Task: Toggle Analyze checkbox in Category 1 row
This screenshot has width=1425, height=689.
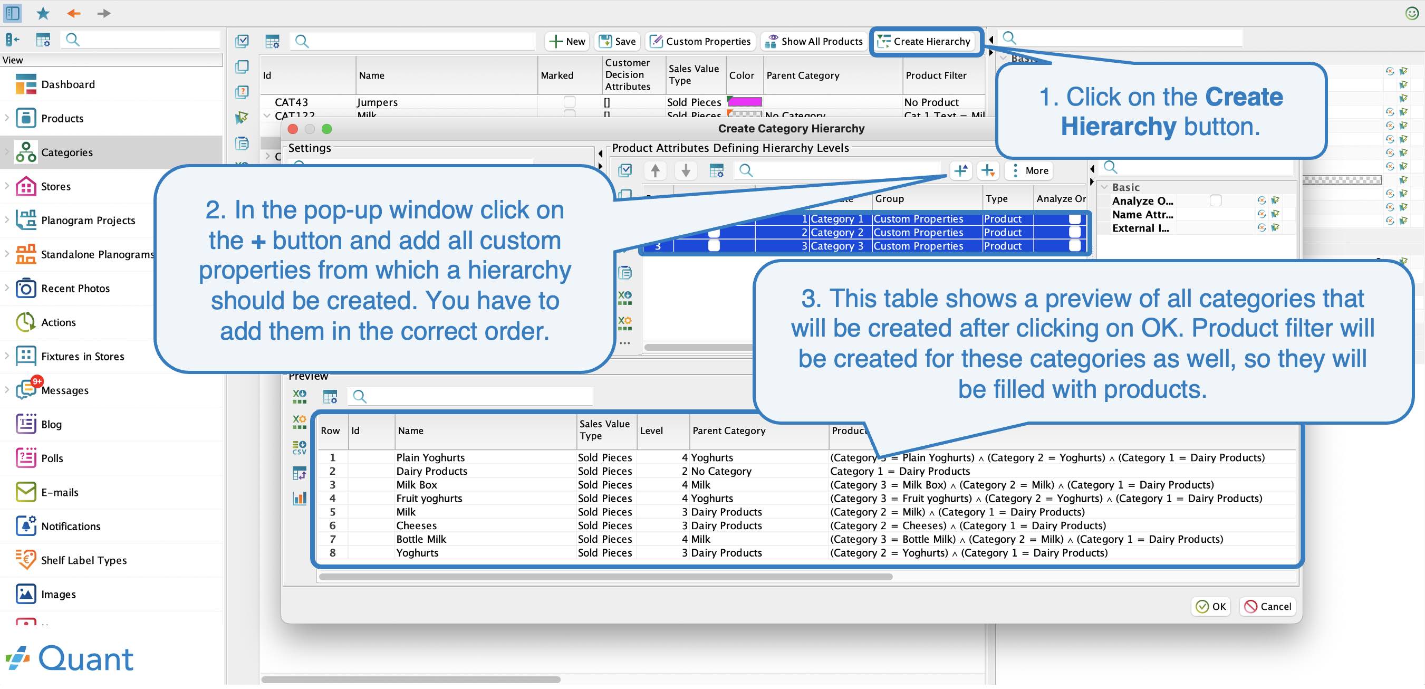Action: (1075, 219)
